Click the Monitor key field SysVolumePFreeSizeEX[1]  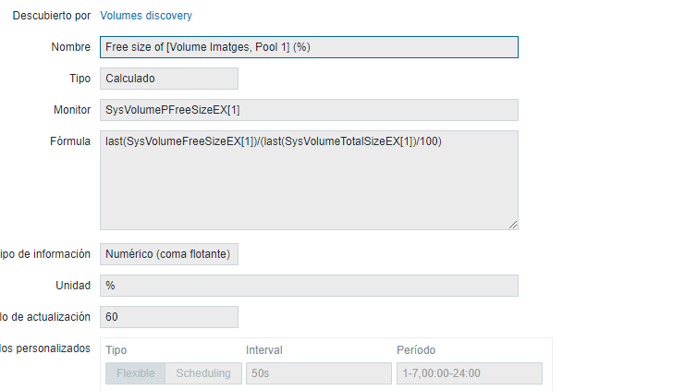click(308, 110)
